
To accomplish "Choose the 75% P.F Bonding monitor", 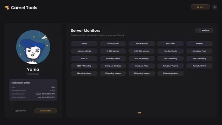I will tap(170, 58).
